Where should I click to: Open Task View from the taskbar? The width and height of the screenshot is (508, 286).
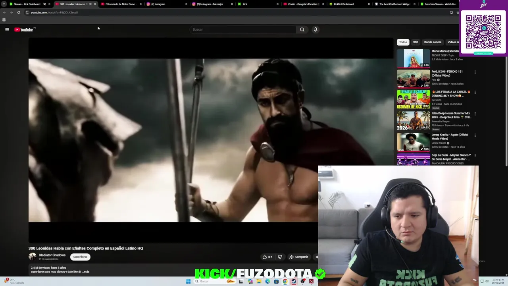point(241,281)
